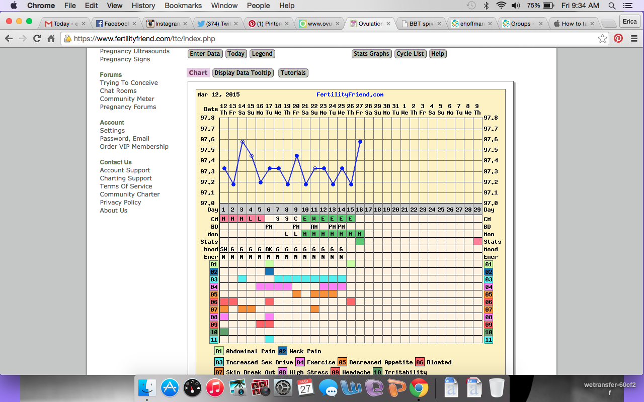Click the 06 Bloated legend swatch
The width and height of the screenshot is (644, 402).
click(x=420, y=362)
